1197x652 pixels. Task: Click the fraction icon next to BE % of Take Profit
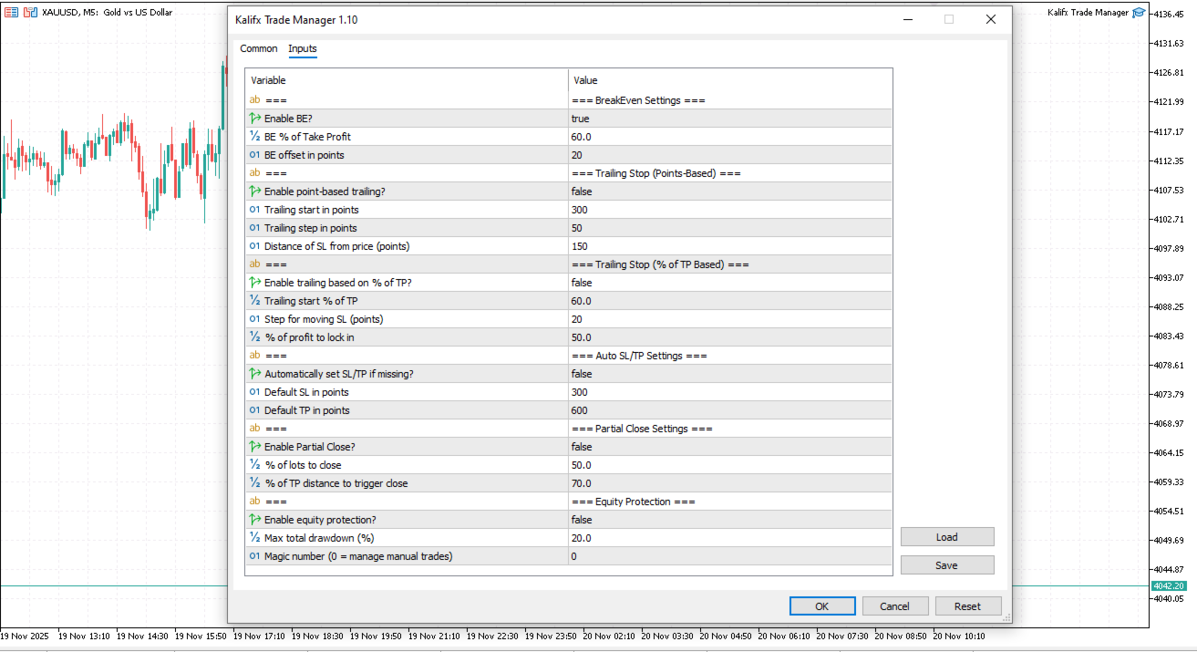(x=255, y=137)
